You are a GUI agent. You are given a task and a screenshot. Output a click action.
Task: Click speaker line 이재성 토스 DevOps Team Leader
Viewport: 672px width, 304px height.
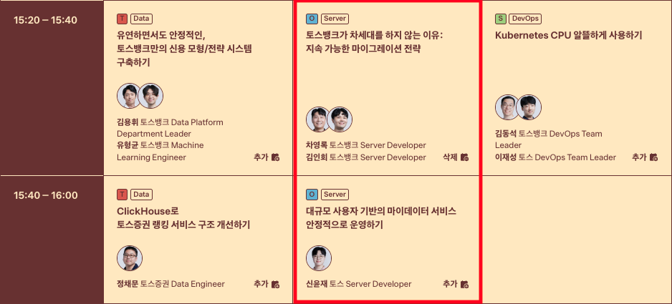click(555, 157)
